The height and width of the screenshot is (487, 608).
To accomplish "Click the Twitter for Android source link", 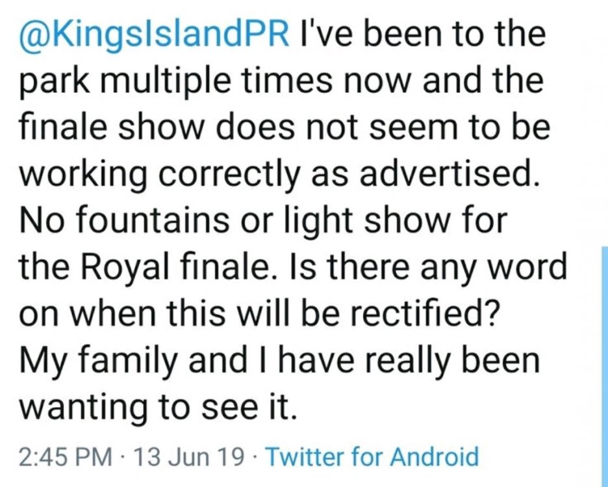I will [372, 458].
